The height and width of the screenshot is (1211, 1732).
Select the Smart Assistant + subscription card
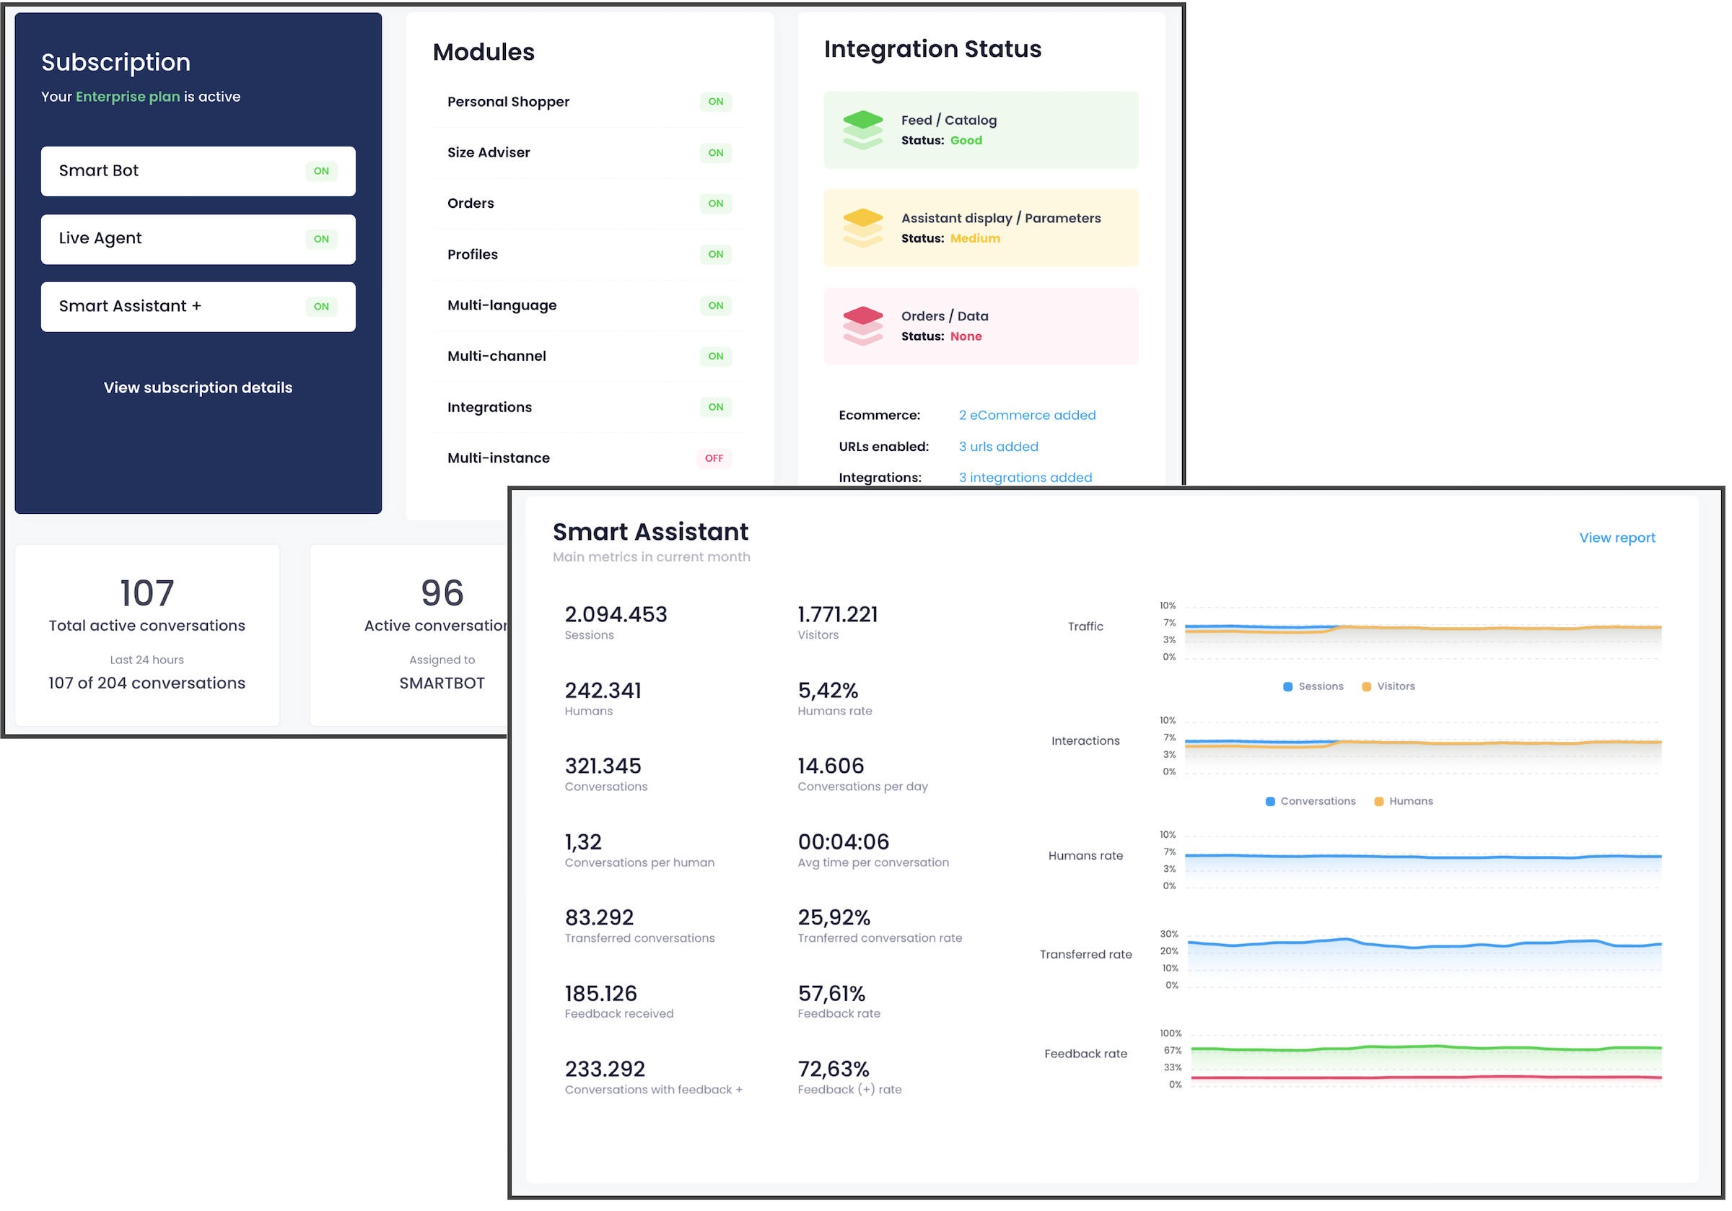click(198, 306)
